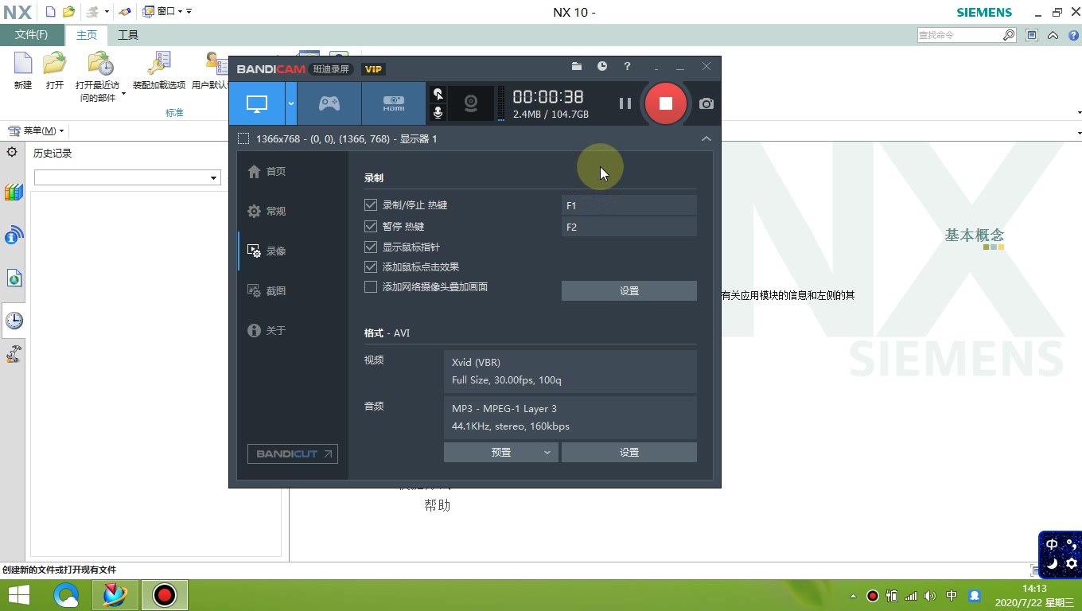Stop the Bandicam recording

click(x=666, y=103)
